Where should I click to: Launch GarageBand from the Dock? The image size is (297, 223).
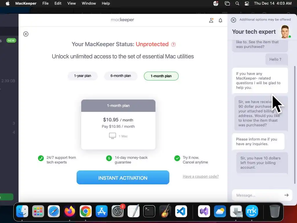(165, 211)
